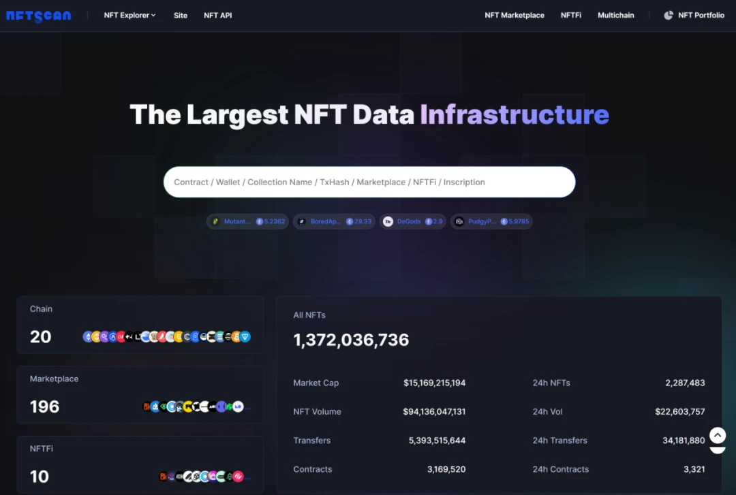Go to NFT Marketplace page
The width and height of the screenshot is (736, 495).
pos(515,15)
